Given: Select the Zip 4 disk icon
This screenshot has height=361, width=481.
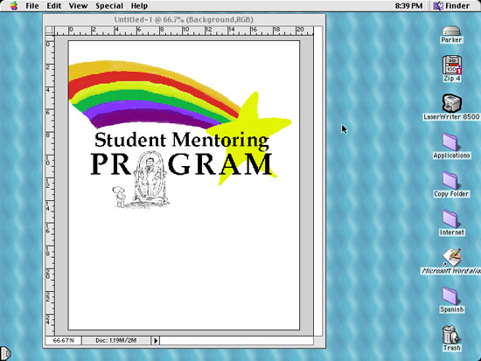Looking at the screenshot, I should pyautogui.click(x=452, y=65).
